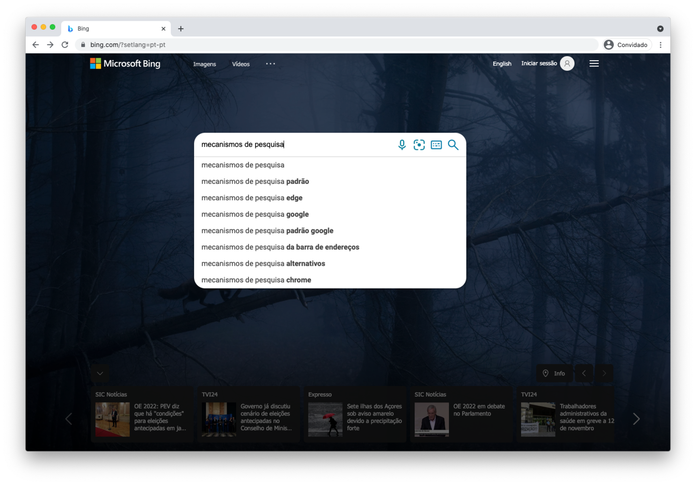
Task: Open SIC Notícias 'OE 2022: PEV diz' article
Action: click(x=142, y=415)
